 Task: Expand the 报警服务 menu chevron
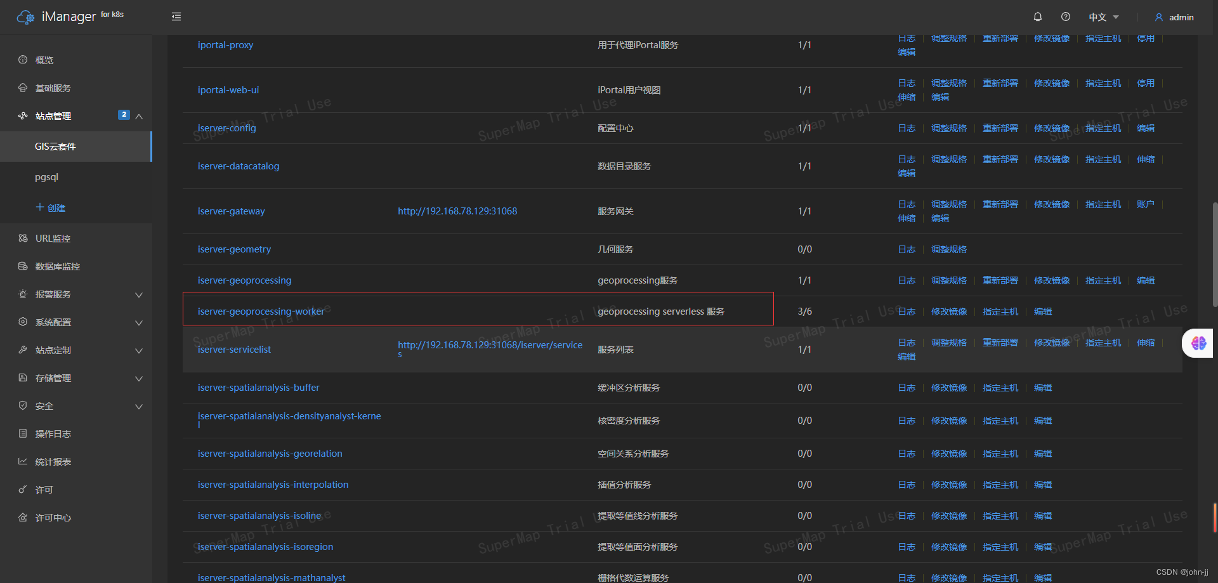click(139, 294)
